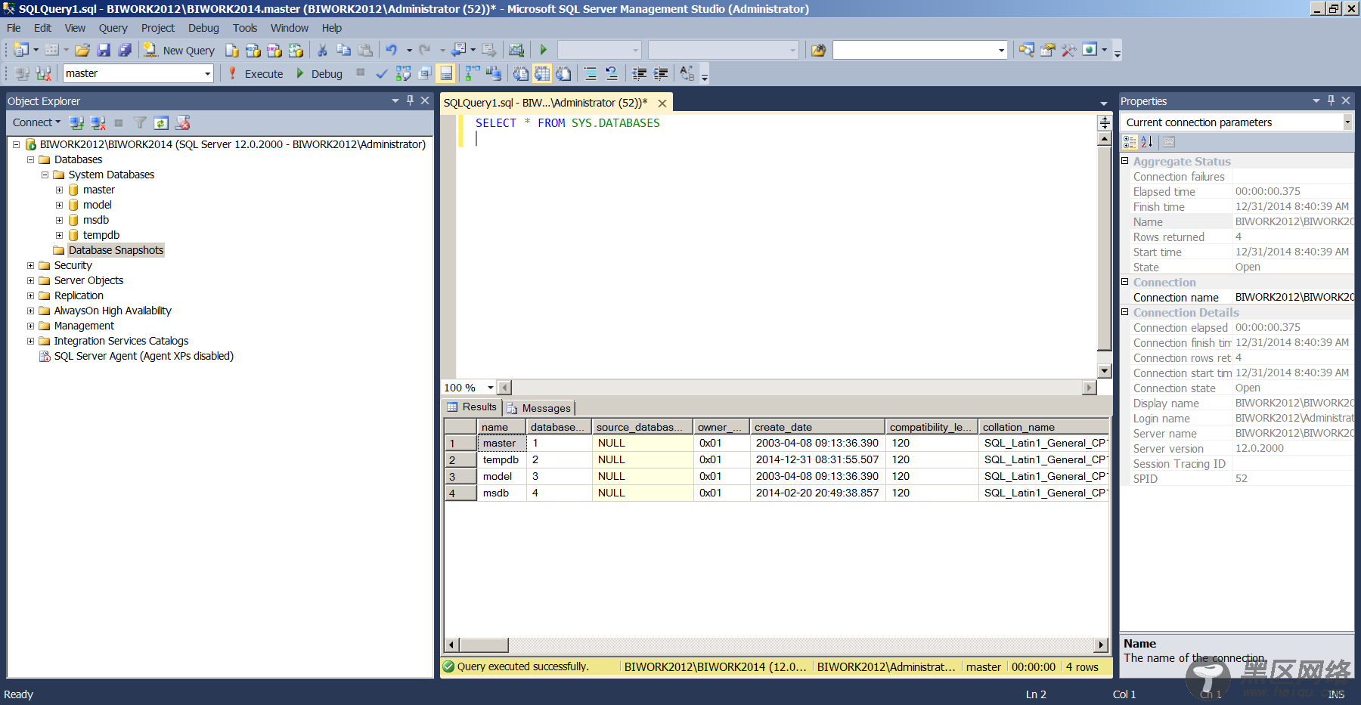Open the Query menu
1361x705 pixels.
point(113,28)
